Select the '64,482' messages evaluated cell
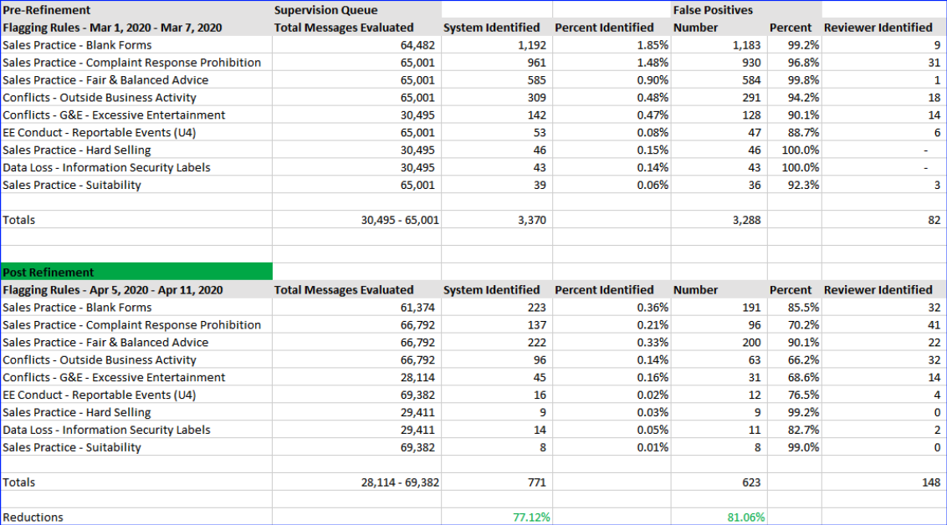The width and height of the screenshot is (947, 525). (356, 45)
